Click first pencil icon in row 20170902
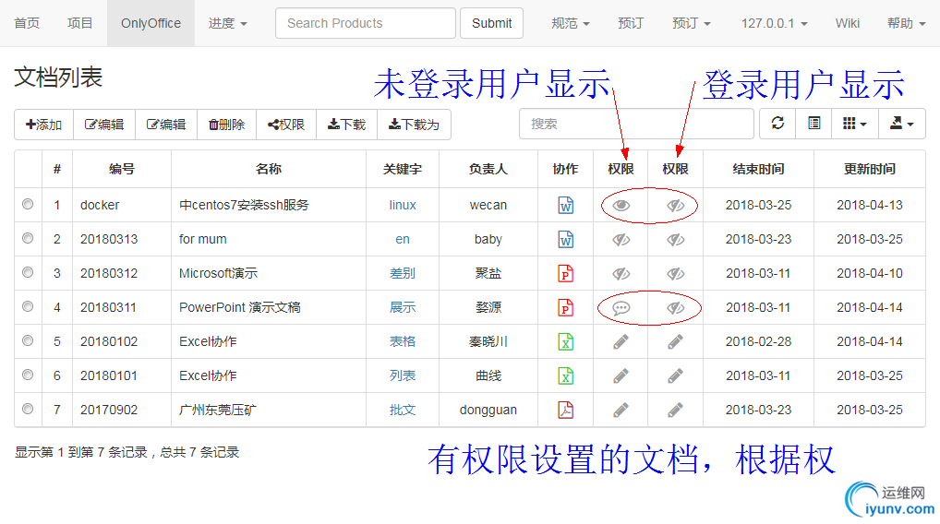The height and width of the screenshot is (524, 940). 621,410
